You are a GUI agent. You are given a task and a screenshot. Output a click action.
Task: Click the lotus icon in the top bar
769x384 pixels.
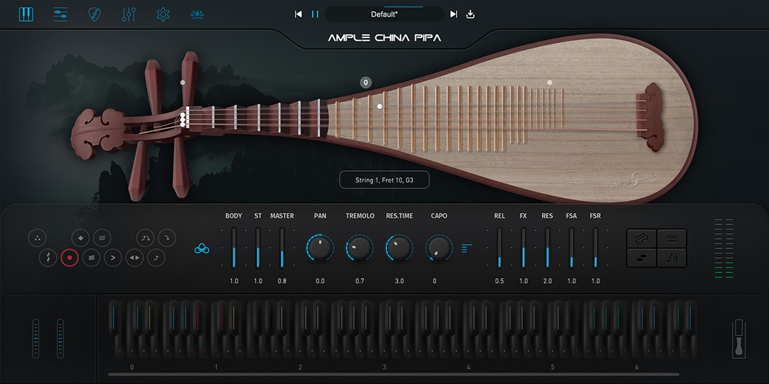(x=198, y=14)
